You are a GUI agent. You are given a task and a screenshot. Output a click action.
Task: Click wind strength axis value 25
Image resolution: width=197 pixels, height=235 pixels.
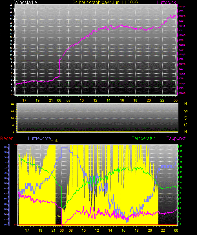(11, 5)
